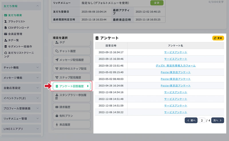Open the 来店履歴 item

click(x=71, y=125)
